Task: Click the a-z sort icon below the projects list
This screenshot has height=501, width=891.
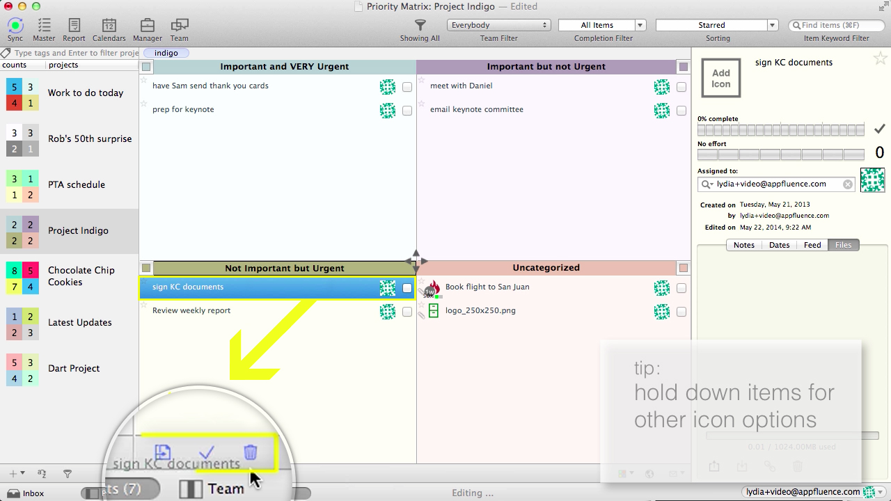Action: click(42, 474)
